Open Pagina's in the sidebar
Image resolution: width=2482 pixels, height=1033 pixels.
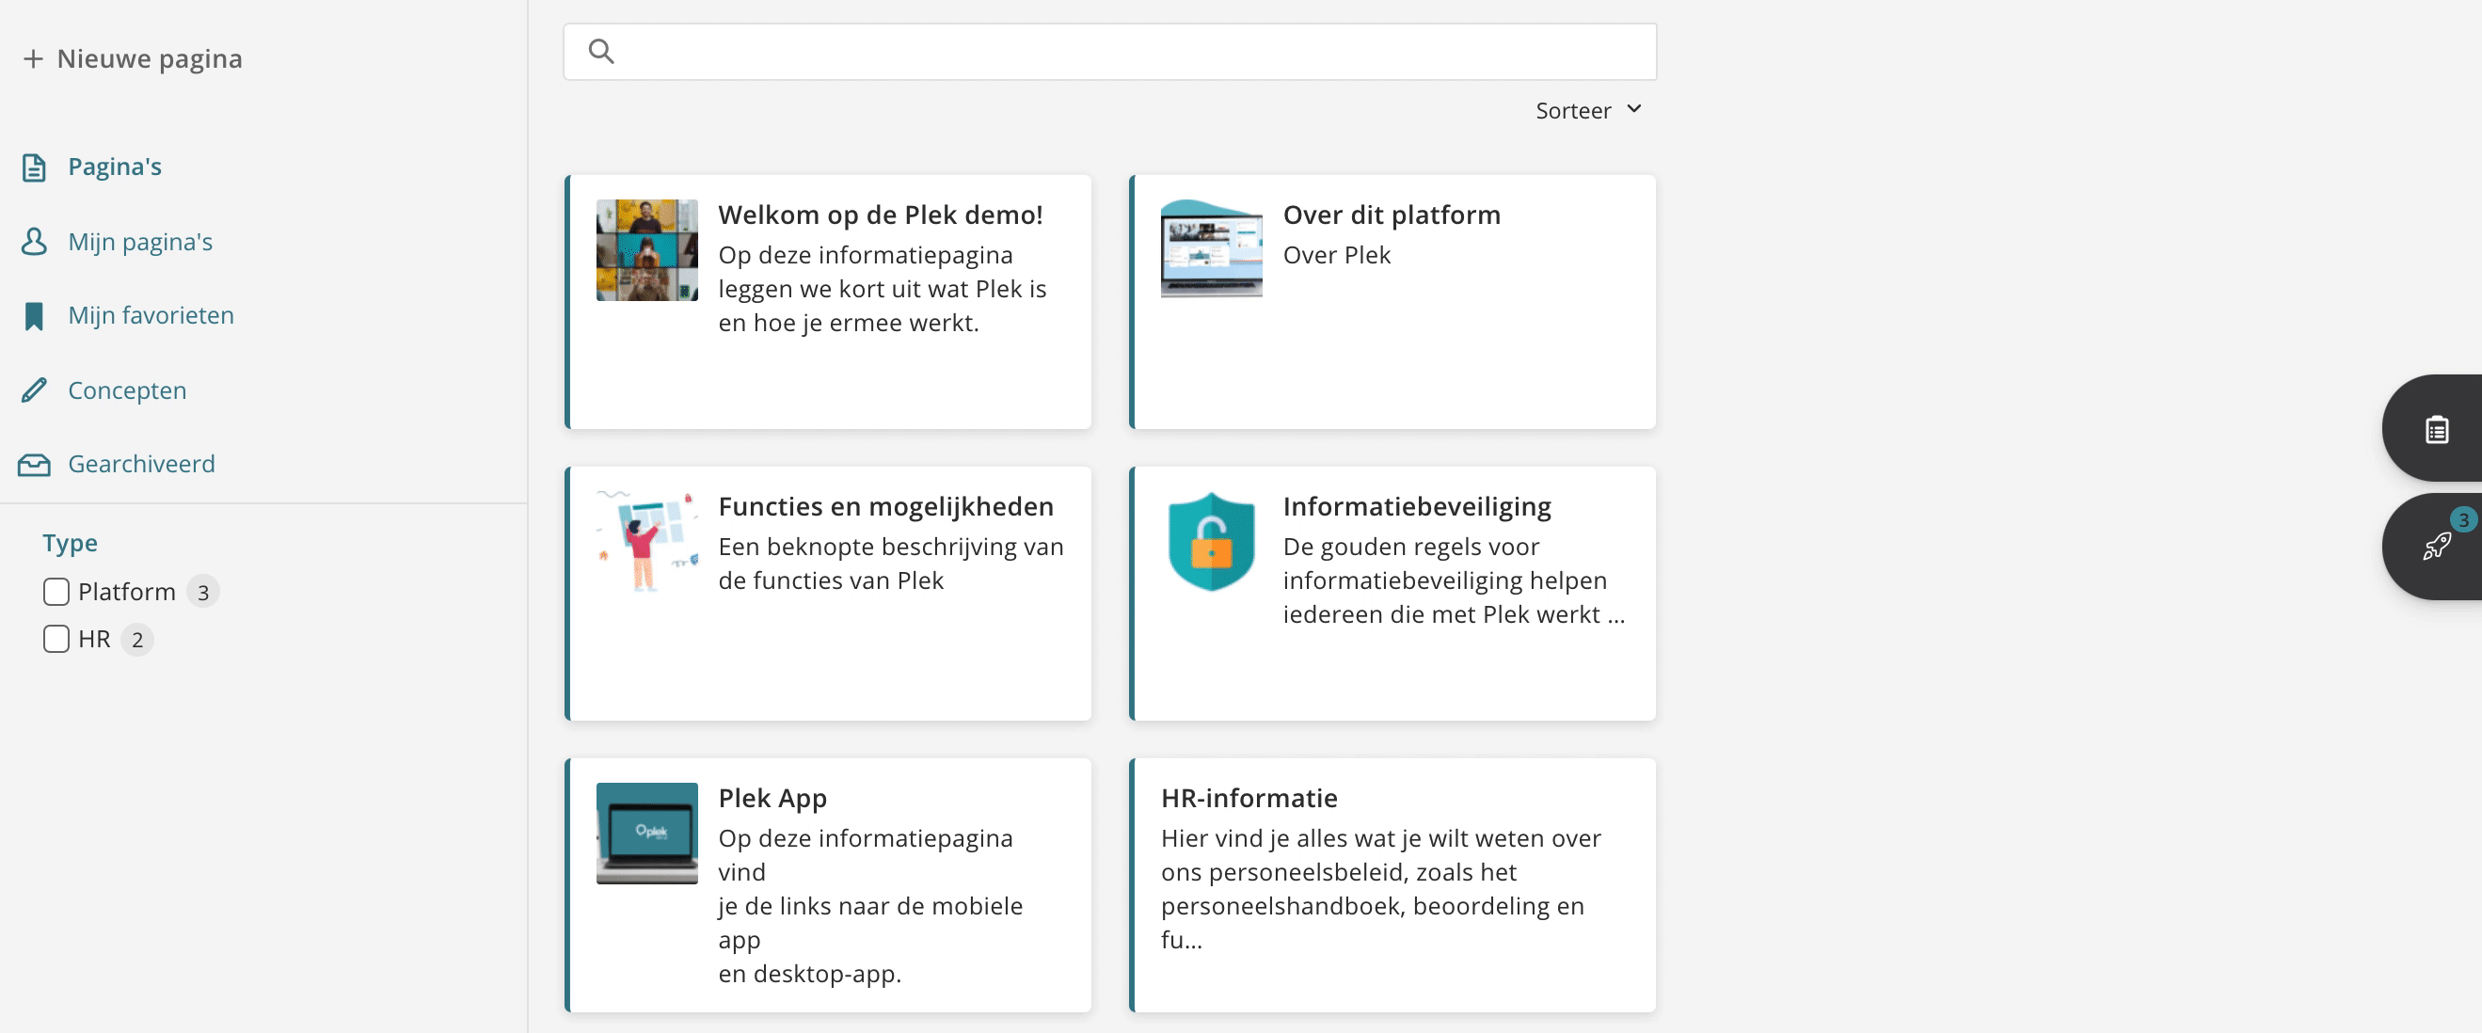[x=115, y=167]
